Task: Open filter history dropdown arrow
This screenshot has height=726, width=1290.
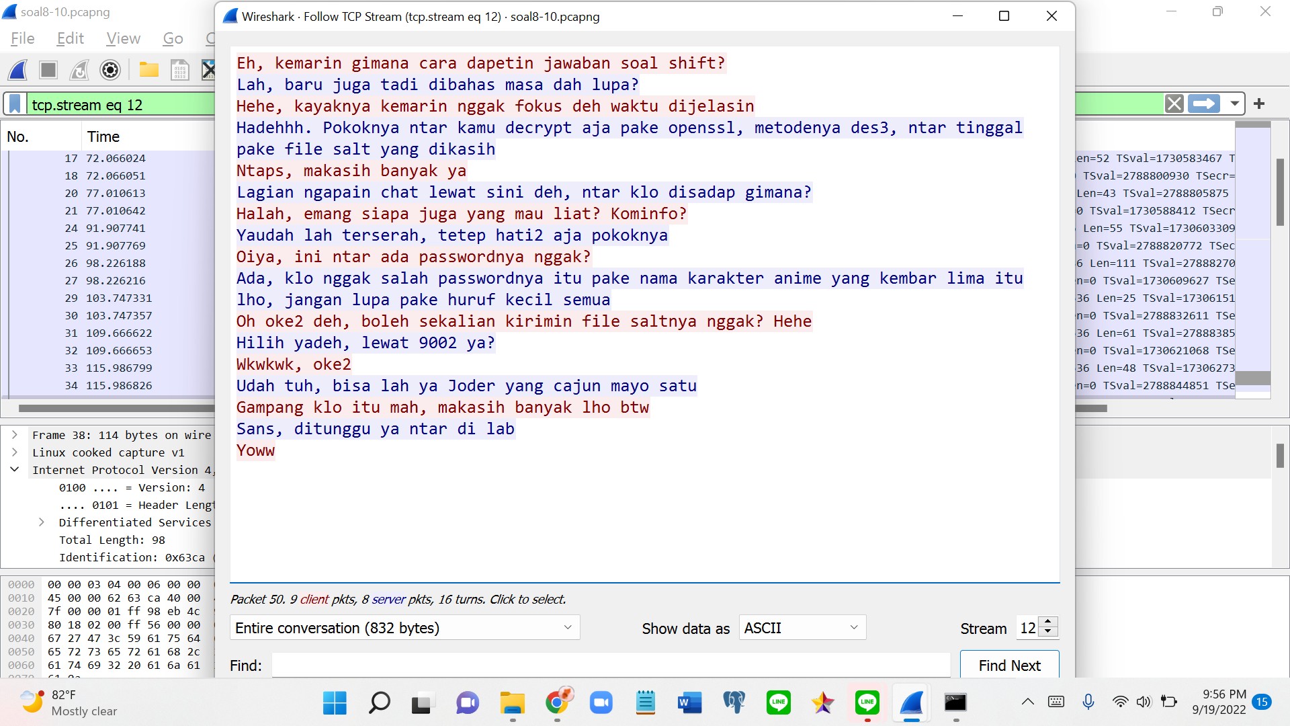Action: [x=1234, y=104]
